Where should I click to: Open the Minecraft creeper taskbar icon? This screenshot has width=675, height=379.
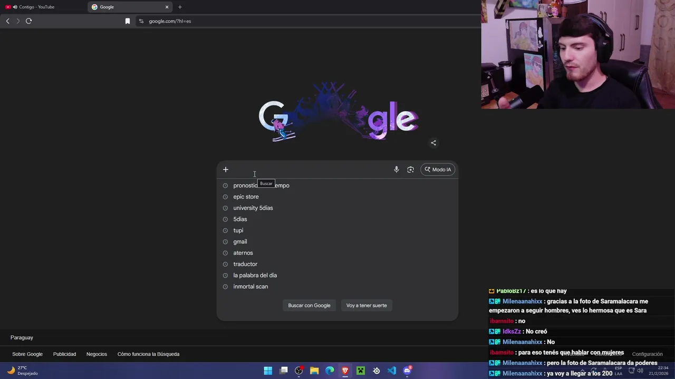point(361,371)
